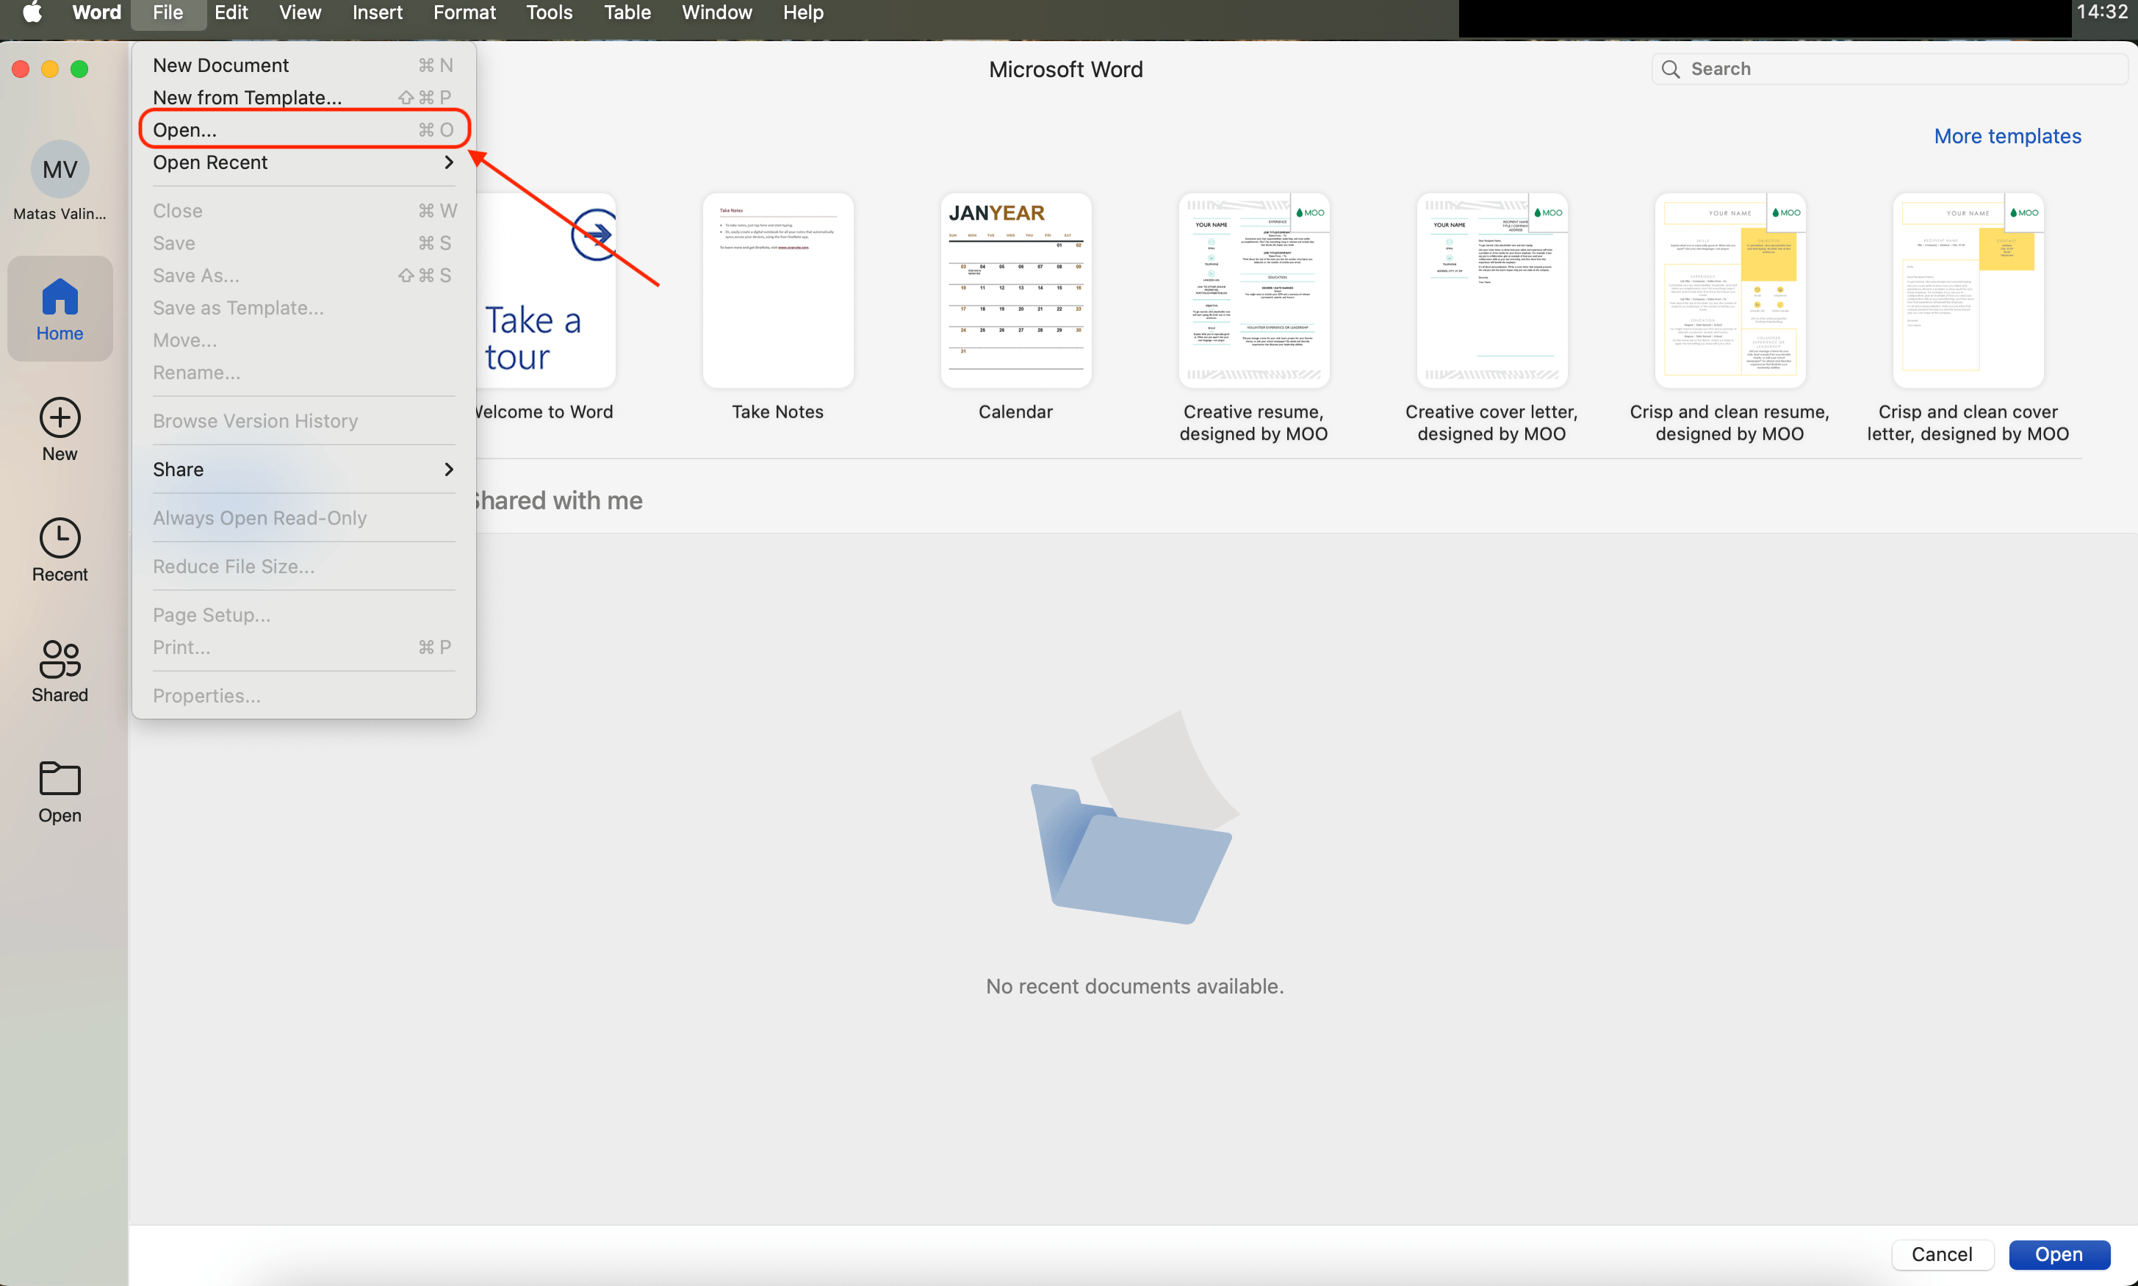
Task: Click the Matas Valin... account name
Action: (x=60, y=214)
